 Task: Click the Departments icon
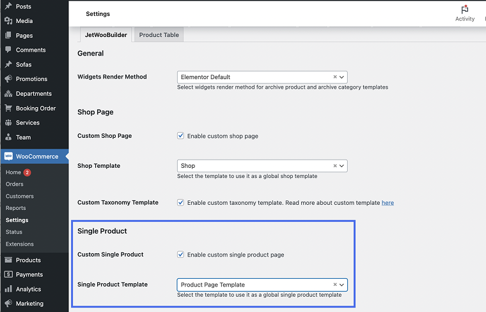[x=8, y=93]
